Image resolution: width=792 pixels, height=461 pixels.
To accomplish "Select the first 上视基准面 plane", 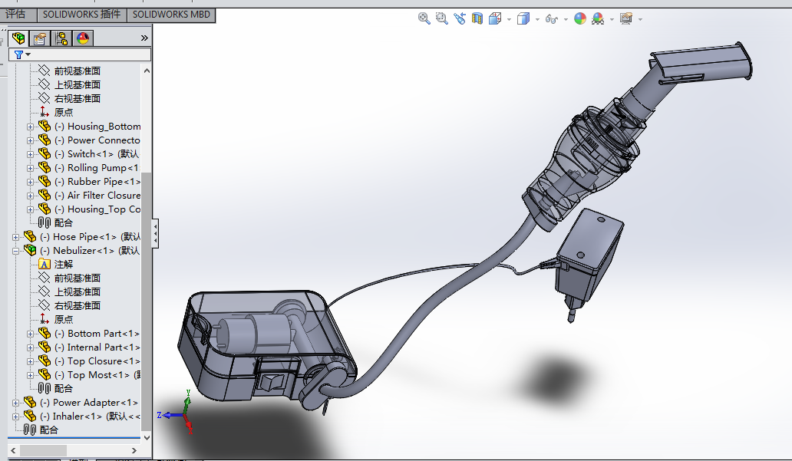I will pos(78,85).
